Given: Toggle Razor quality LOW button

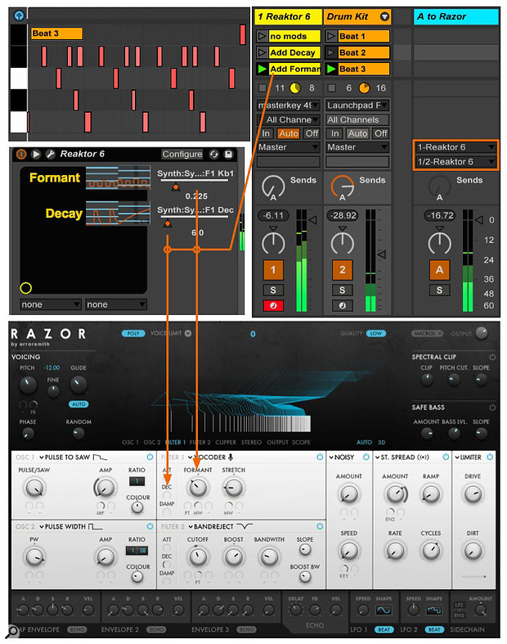Looking at the screenshot, I should [375, 334].
